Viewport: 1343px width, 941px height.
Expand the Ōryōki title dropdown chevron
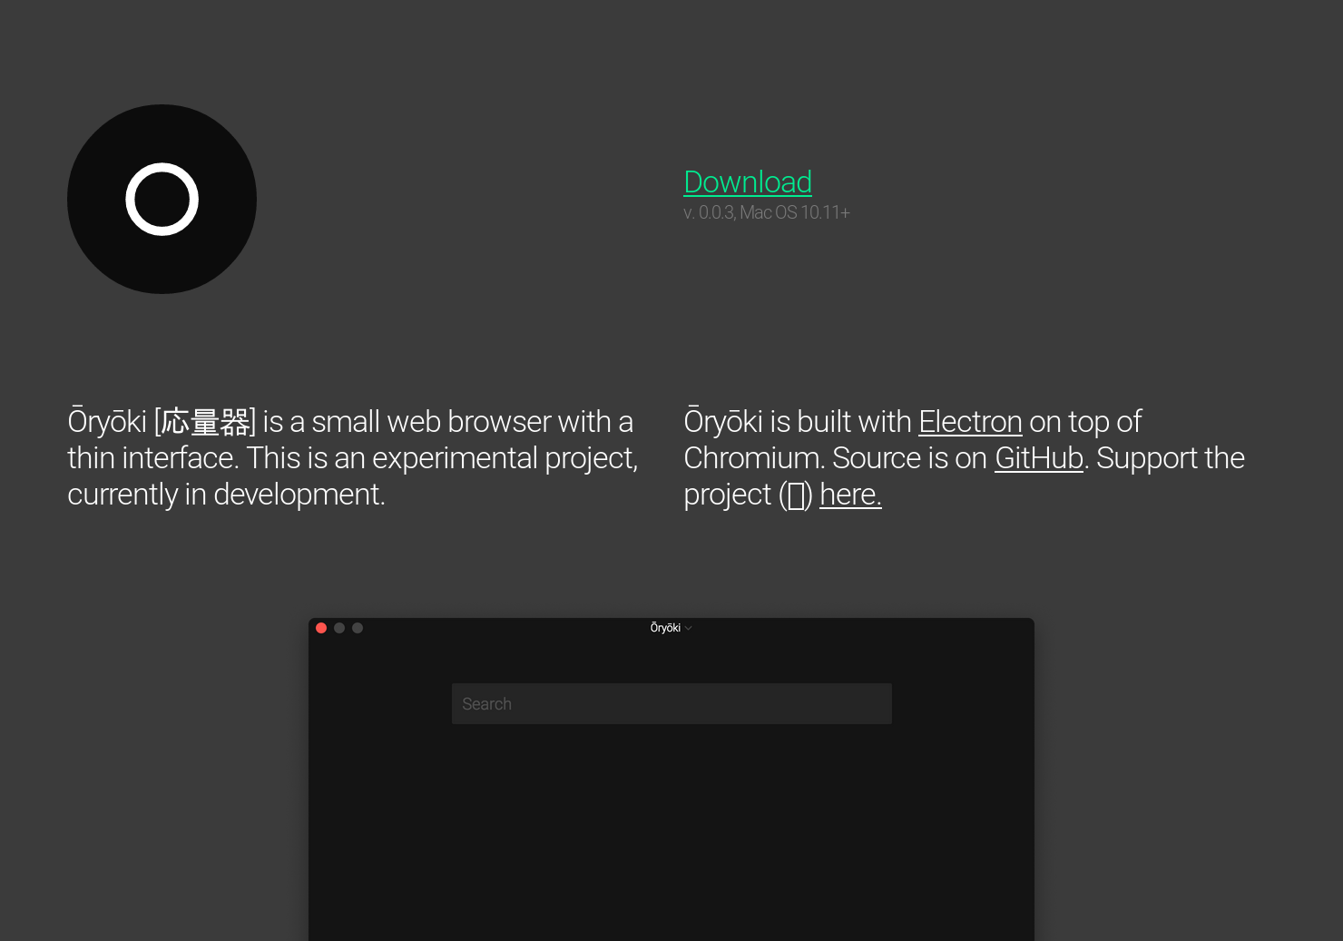click(x=689, y=628)
